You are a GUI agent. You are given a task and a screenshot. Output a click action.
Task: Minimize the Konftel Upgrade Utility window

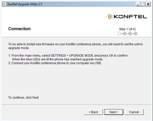(138, 4)
